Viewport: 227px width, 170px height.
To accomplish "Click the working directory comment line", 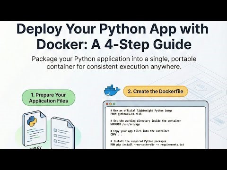I will click(x=146, y=121).
